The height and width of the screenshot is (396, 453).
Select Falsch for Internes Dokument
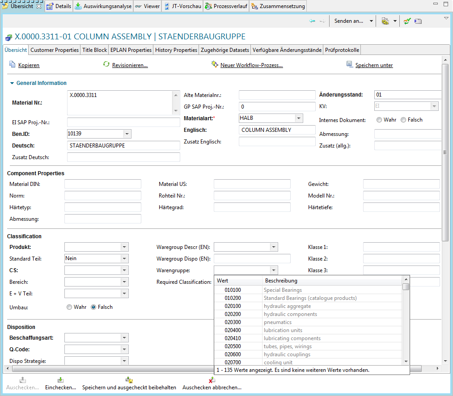[403, 120]
